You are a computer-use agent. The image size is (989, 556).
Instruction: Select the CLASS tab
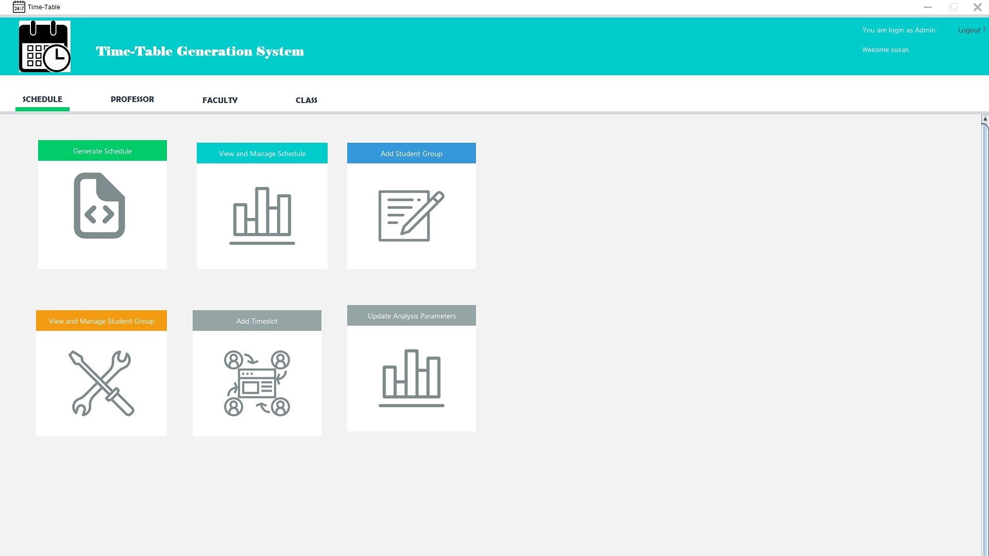pos(306,100)
